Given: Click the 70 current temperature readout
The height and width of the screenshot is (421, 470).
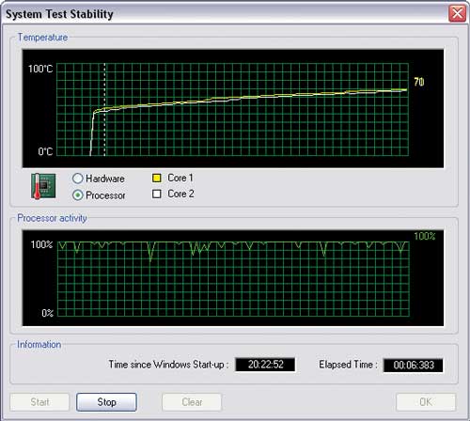Looking at the screenshot, I should pyautogui.click(x=419, y=82).
